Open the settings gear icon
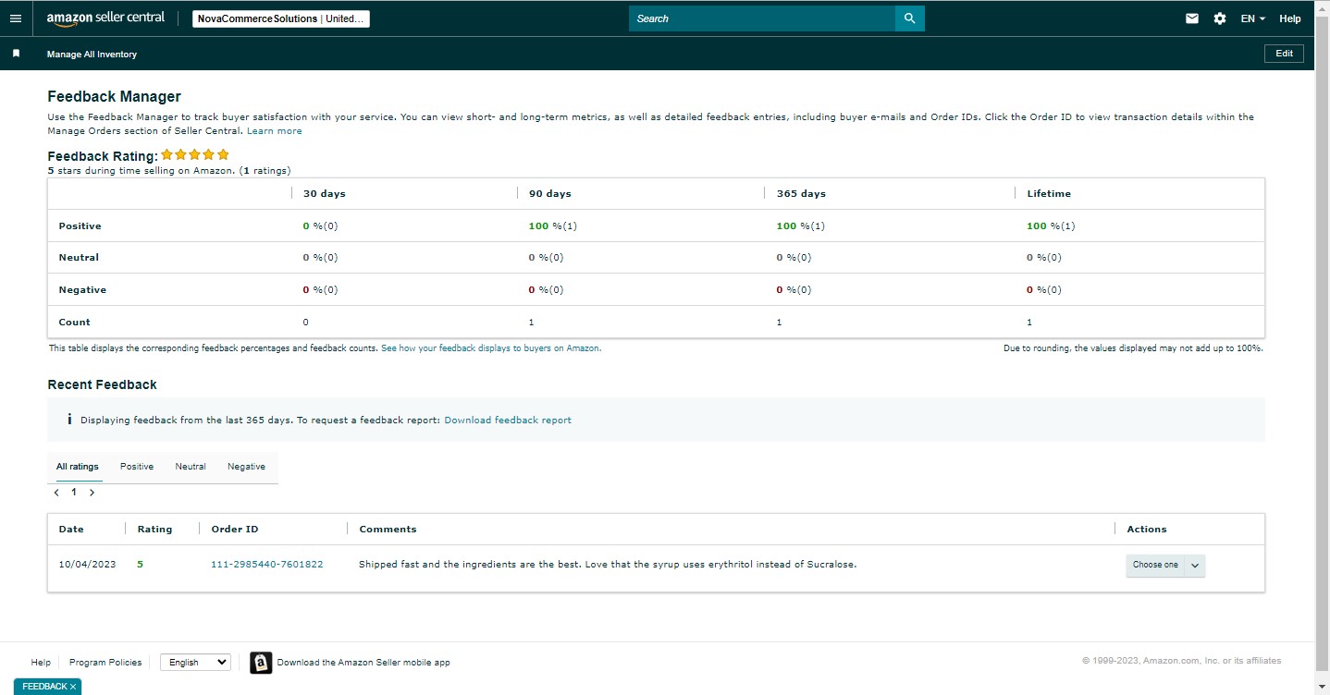 click(x=1220, y=18)
